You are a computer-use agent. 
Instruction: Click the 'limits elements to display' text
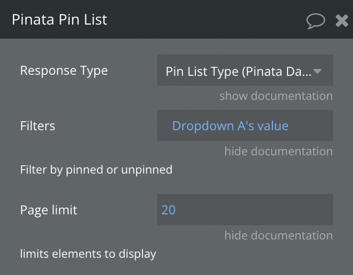88,254
